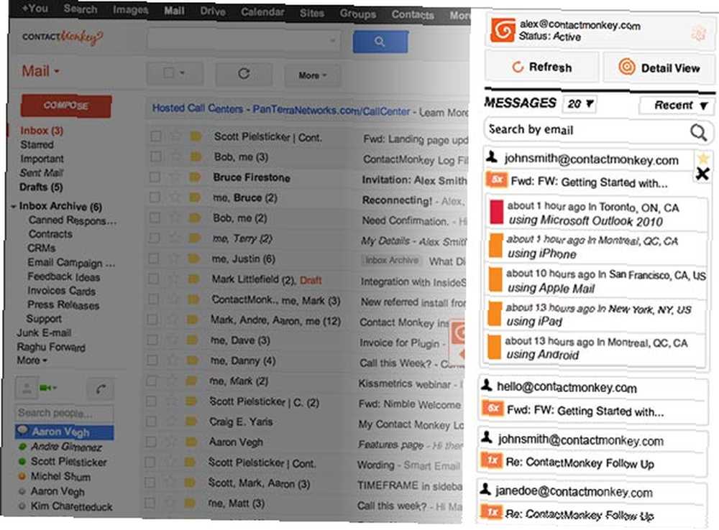Open the chat status dropdown arrow
Viewport: 719px width, 530px height.
(55, 389)
